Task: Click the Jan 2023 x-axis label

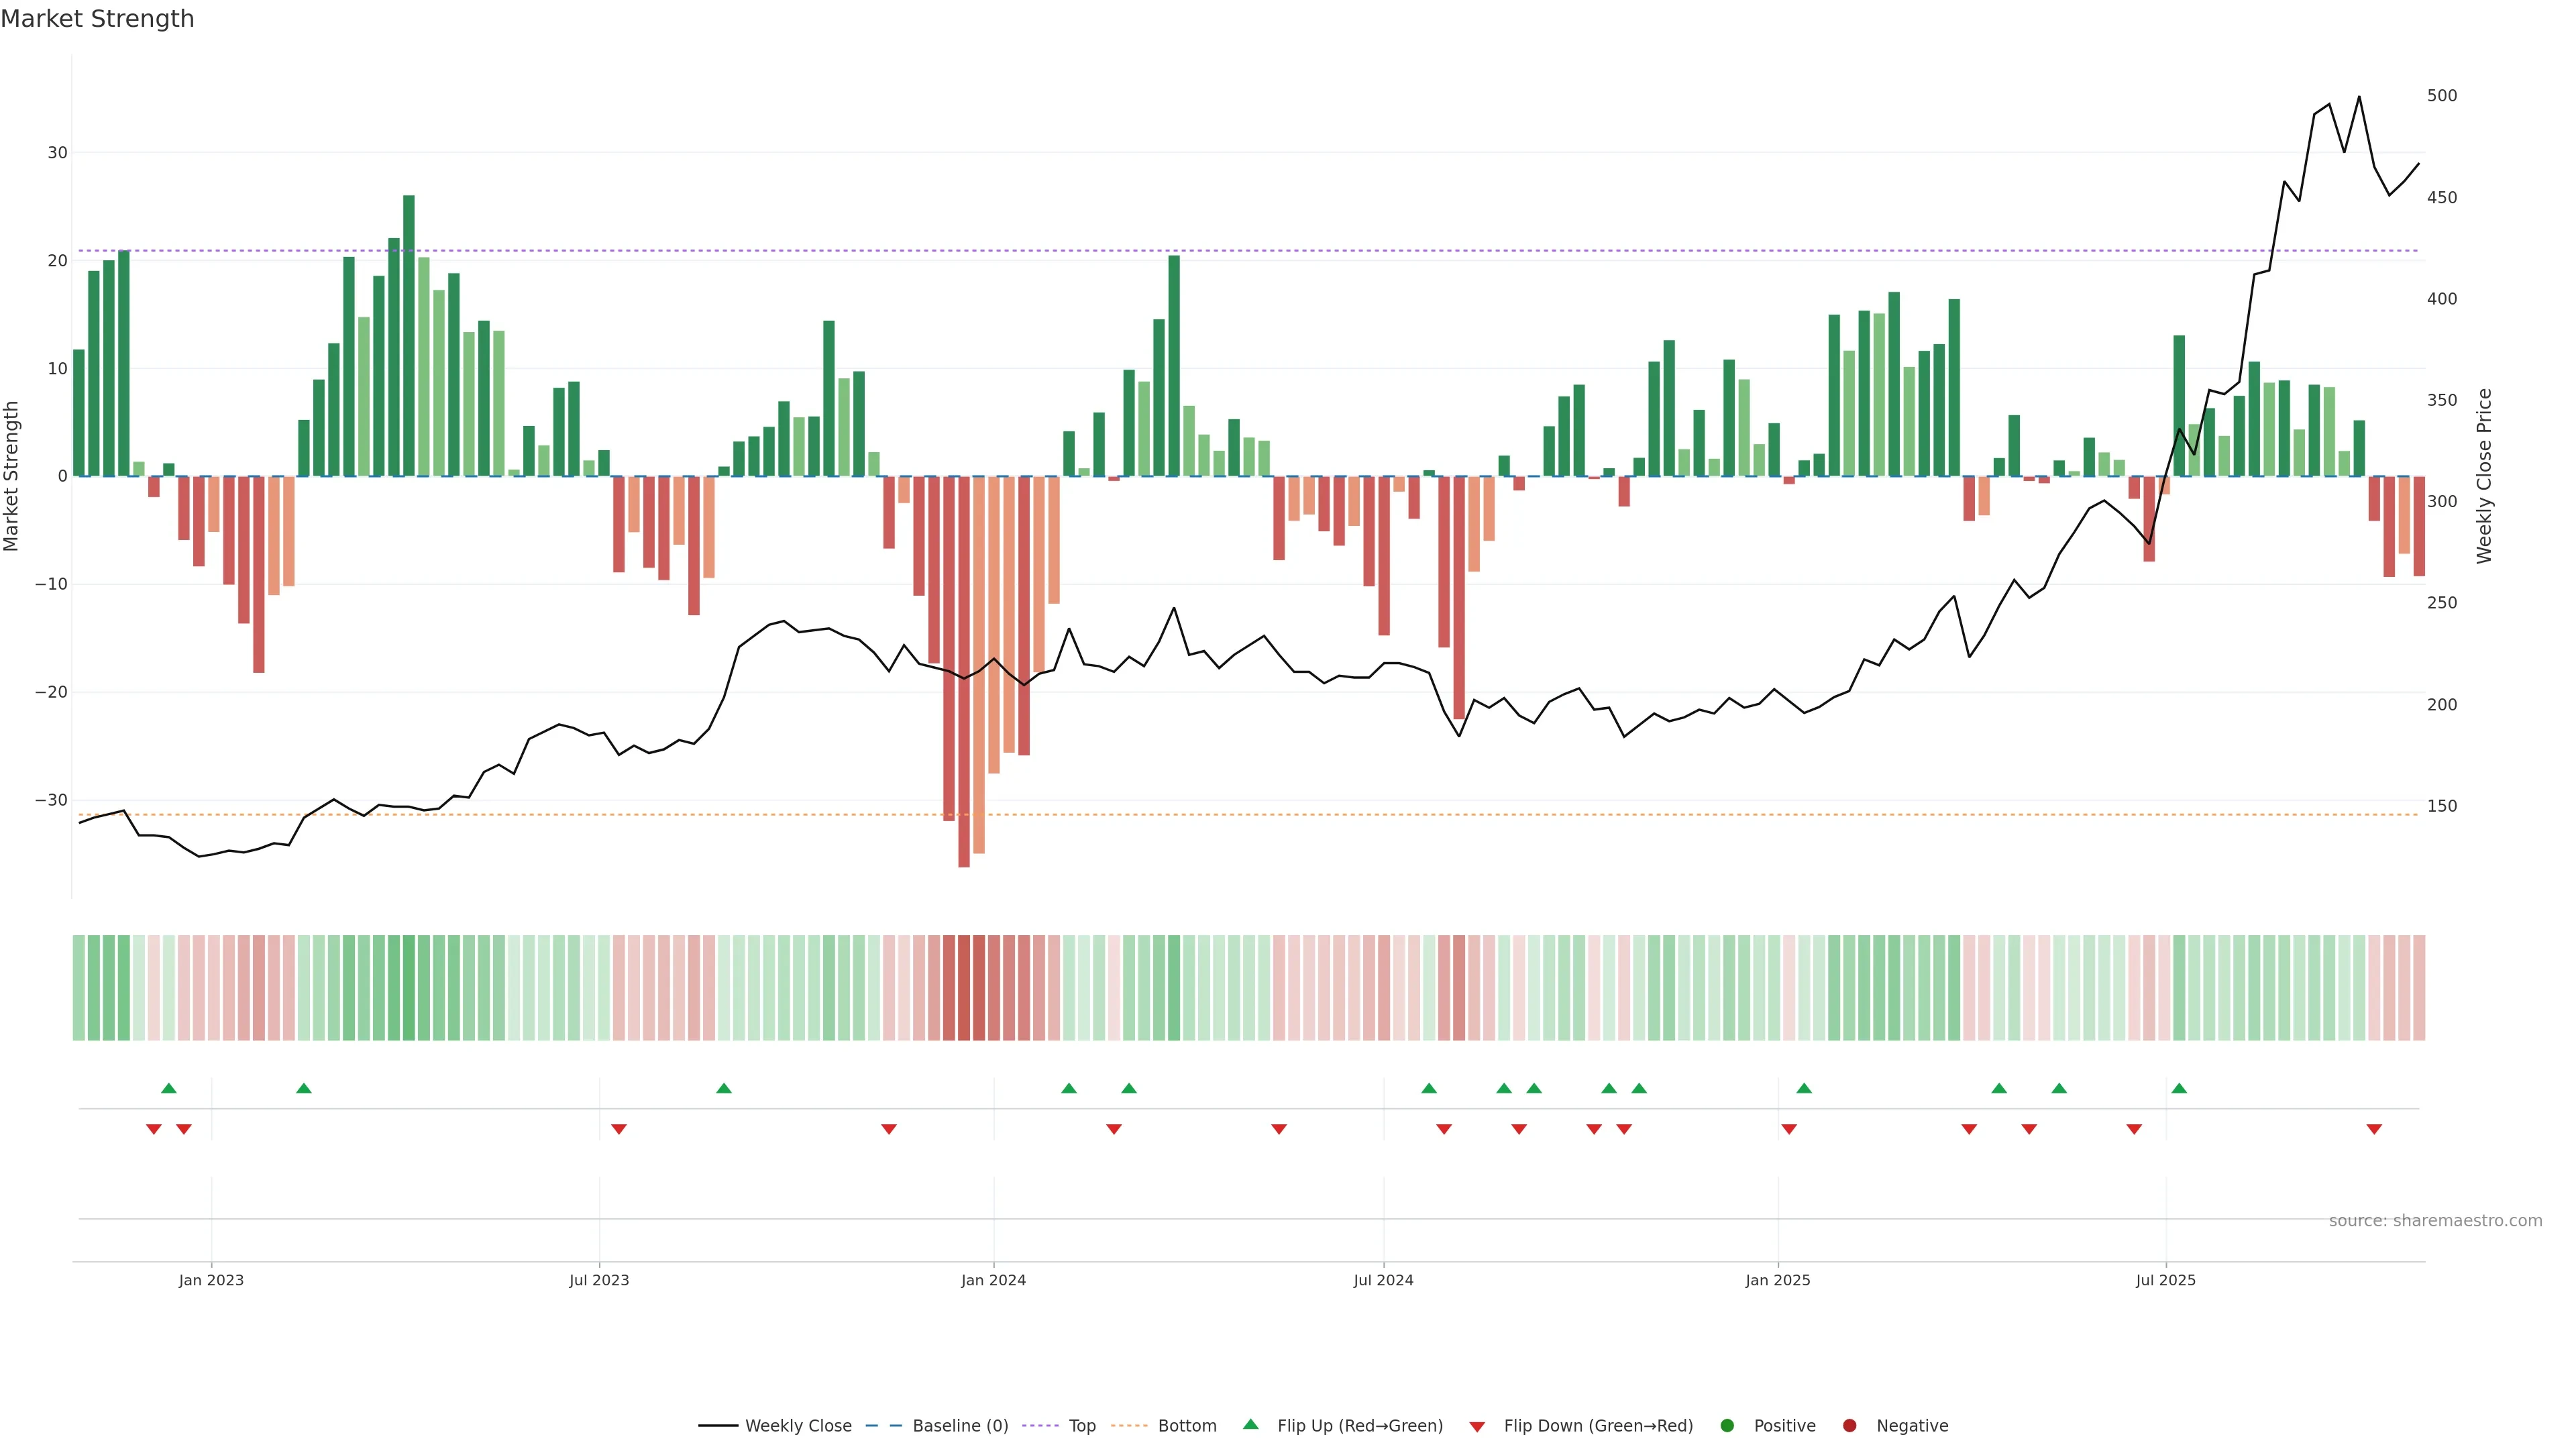Action: (211, 1280)
